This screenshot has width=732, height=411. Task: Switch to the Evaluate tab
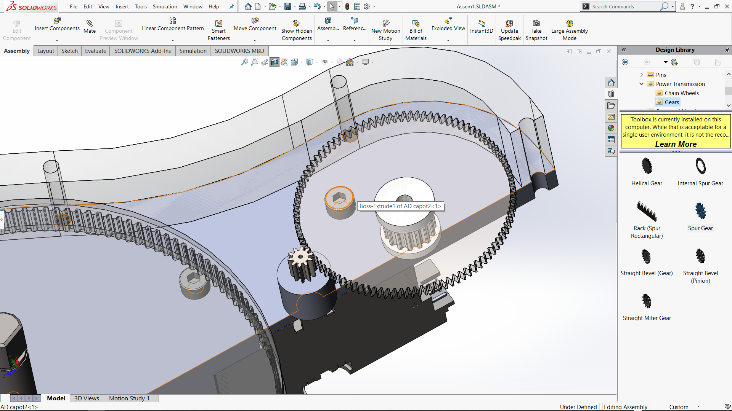(x=95, y=51)
